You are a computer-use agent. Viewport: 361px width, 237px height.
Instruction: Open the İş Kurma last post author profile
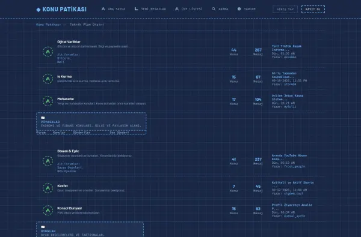(290, 84)
